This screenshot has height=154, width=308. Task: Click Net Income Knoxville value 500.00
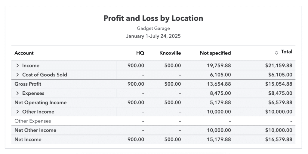173,140
